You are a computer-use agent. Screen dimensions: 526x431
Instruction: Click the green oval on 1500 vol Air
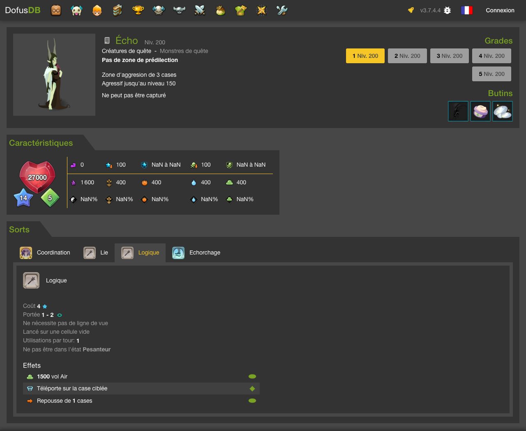[252, 376]
